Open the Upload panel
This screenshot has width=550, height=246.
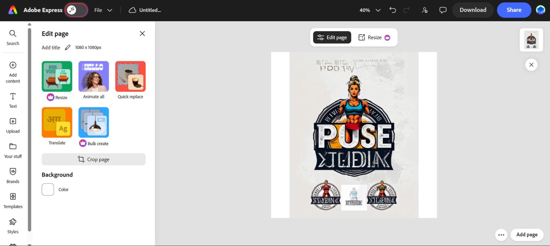tap(13, 125)
